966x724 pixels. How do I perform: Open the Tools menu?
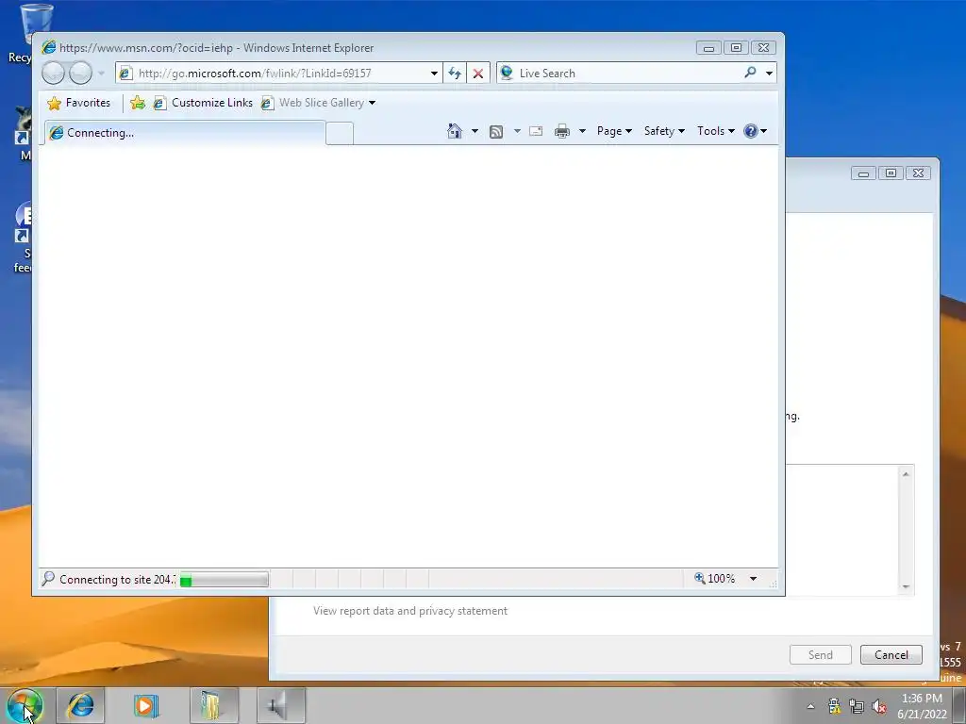pyautogui.click(x=715, y=131)
